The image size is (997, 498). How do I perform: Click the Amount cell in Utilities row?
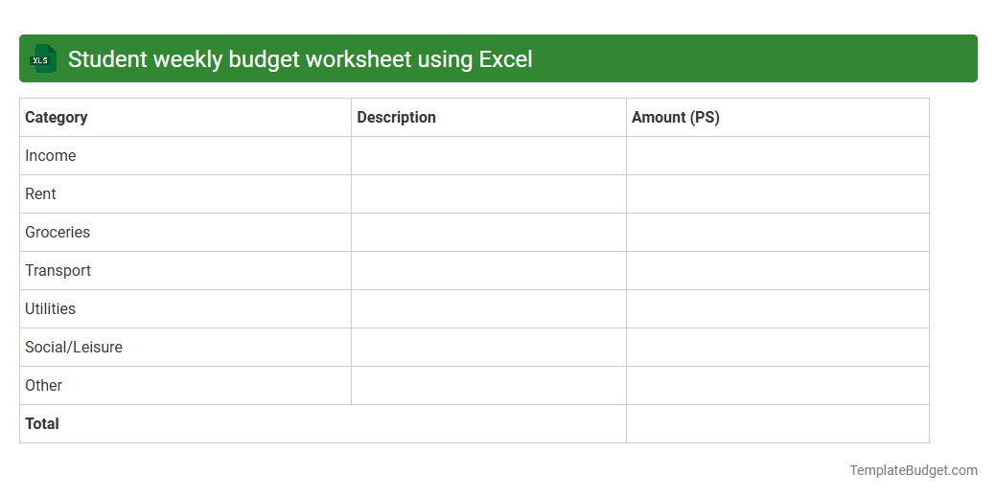point(777,309)
